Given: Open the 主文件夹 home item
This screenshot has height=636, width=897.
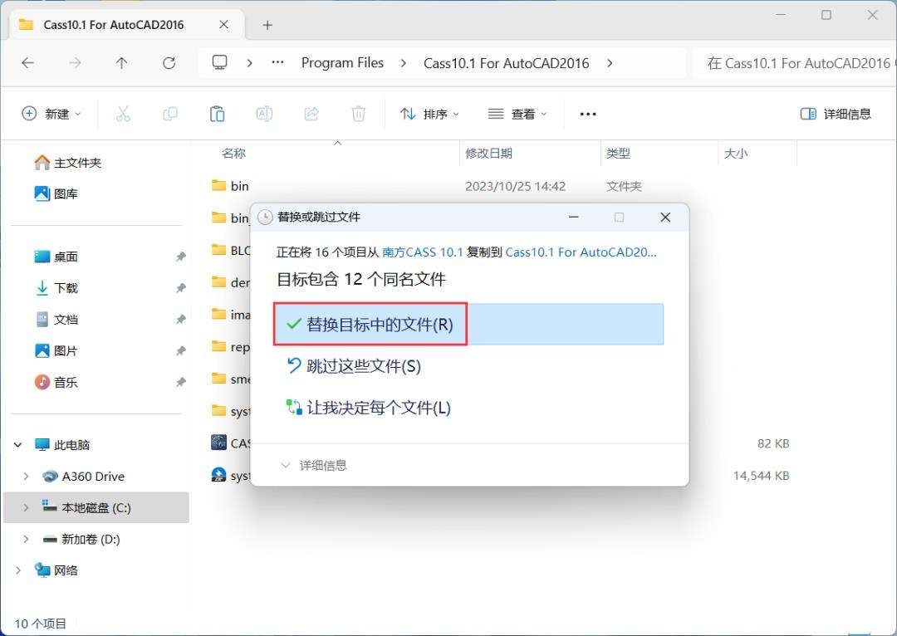Looking at the screenshot, I should point(67,163).
